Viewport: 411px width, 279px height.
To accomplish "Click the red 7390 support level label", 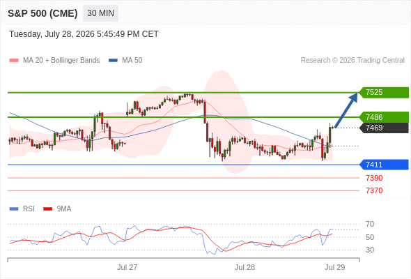I will tap(374, 178).
